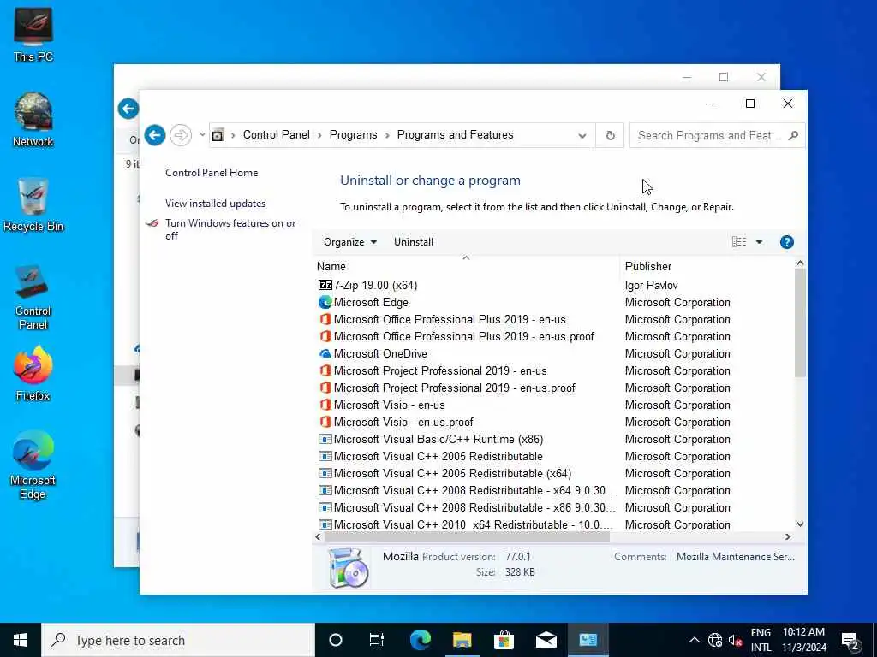Open the help question mark button
Screen dimensions: 877x657
786,242
